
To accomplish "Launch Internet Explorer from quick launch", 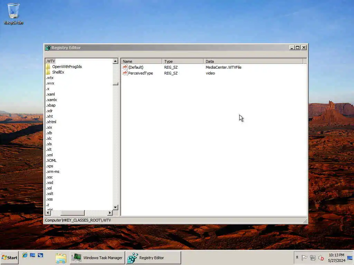I will pos(25,255).
